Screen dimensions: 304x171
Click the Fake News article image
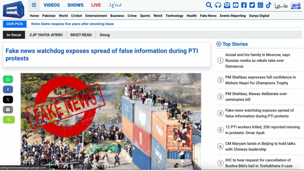(111, 121)
